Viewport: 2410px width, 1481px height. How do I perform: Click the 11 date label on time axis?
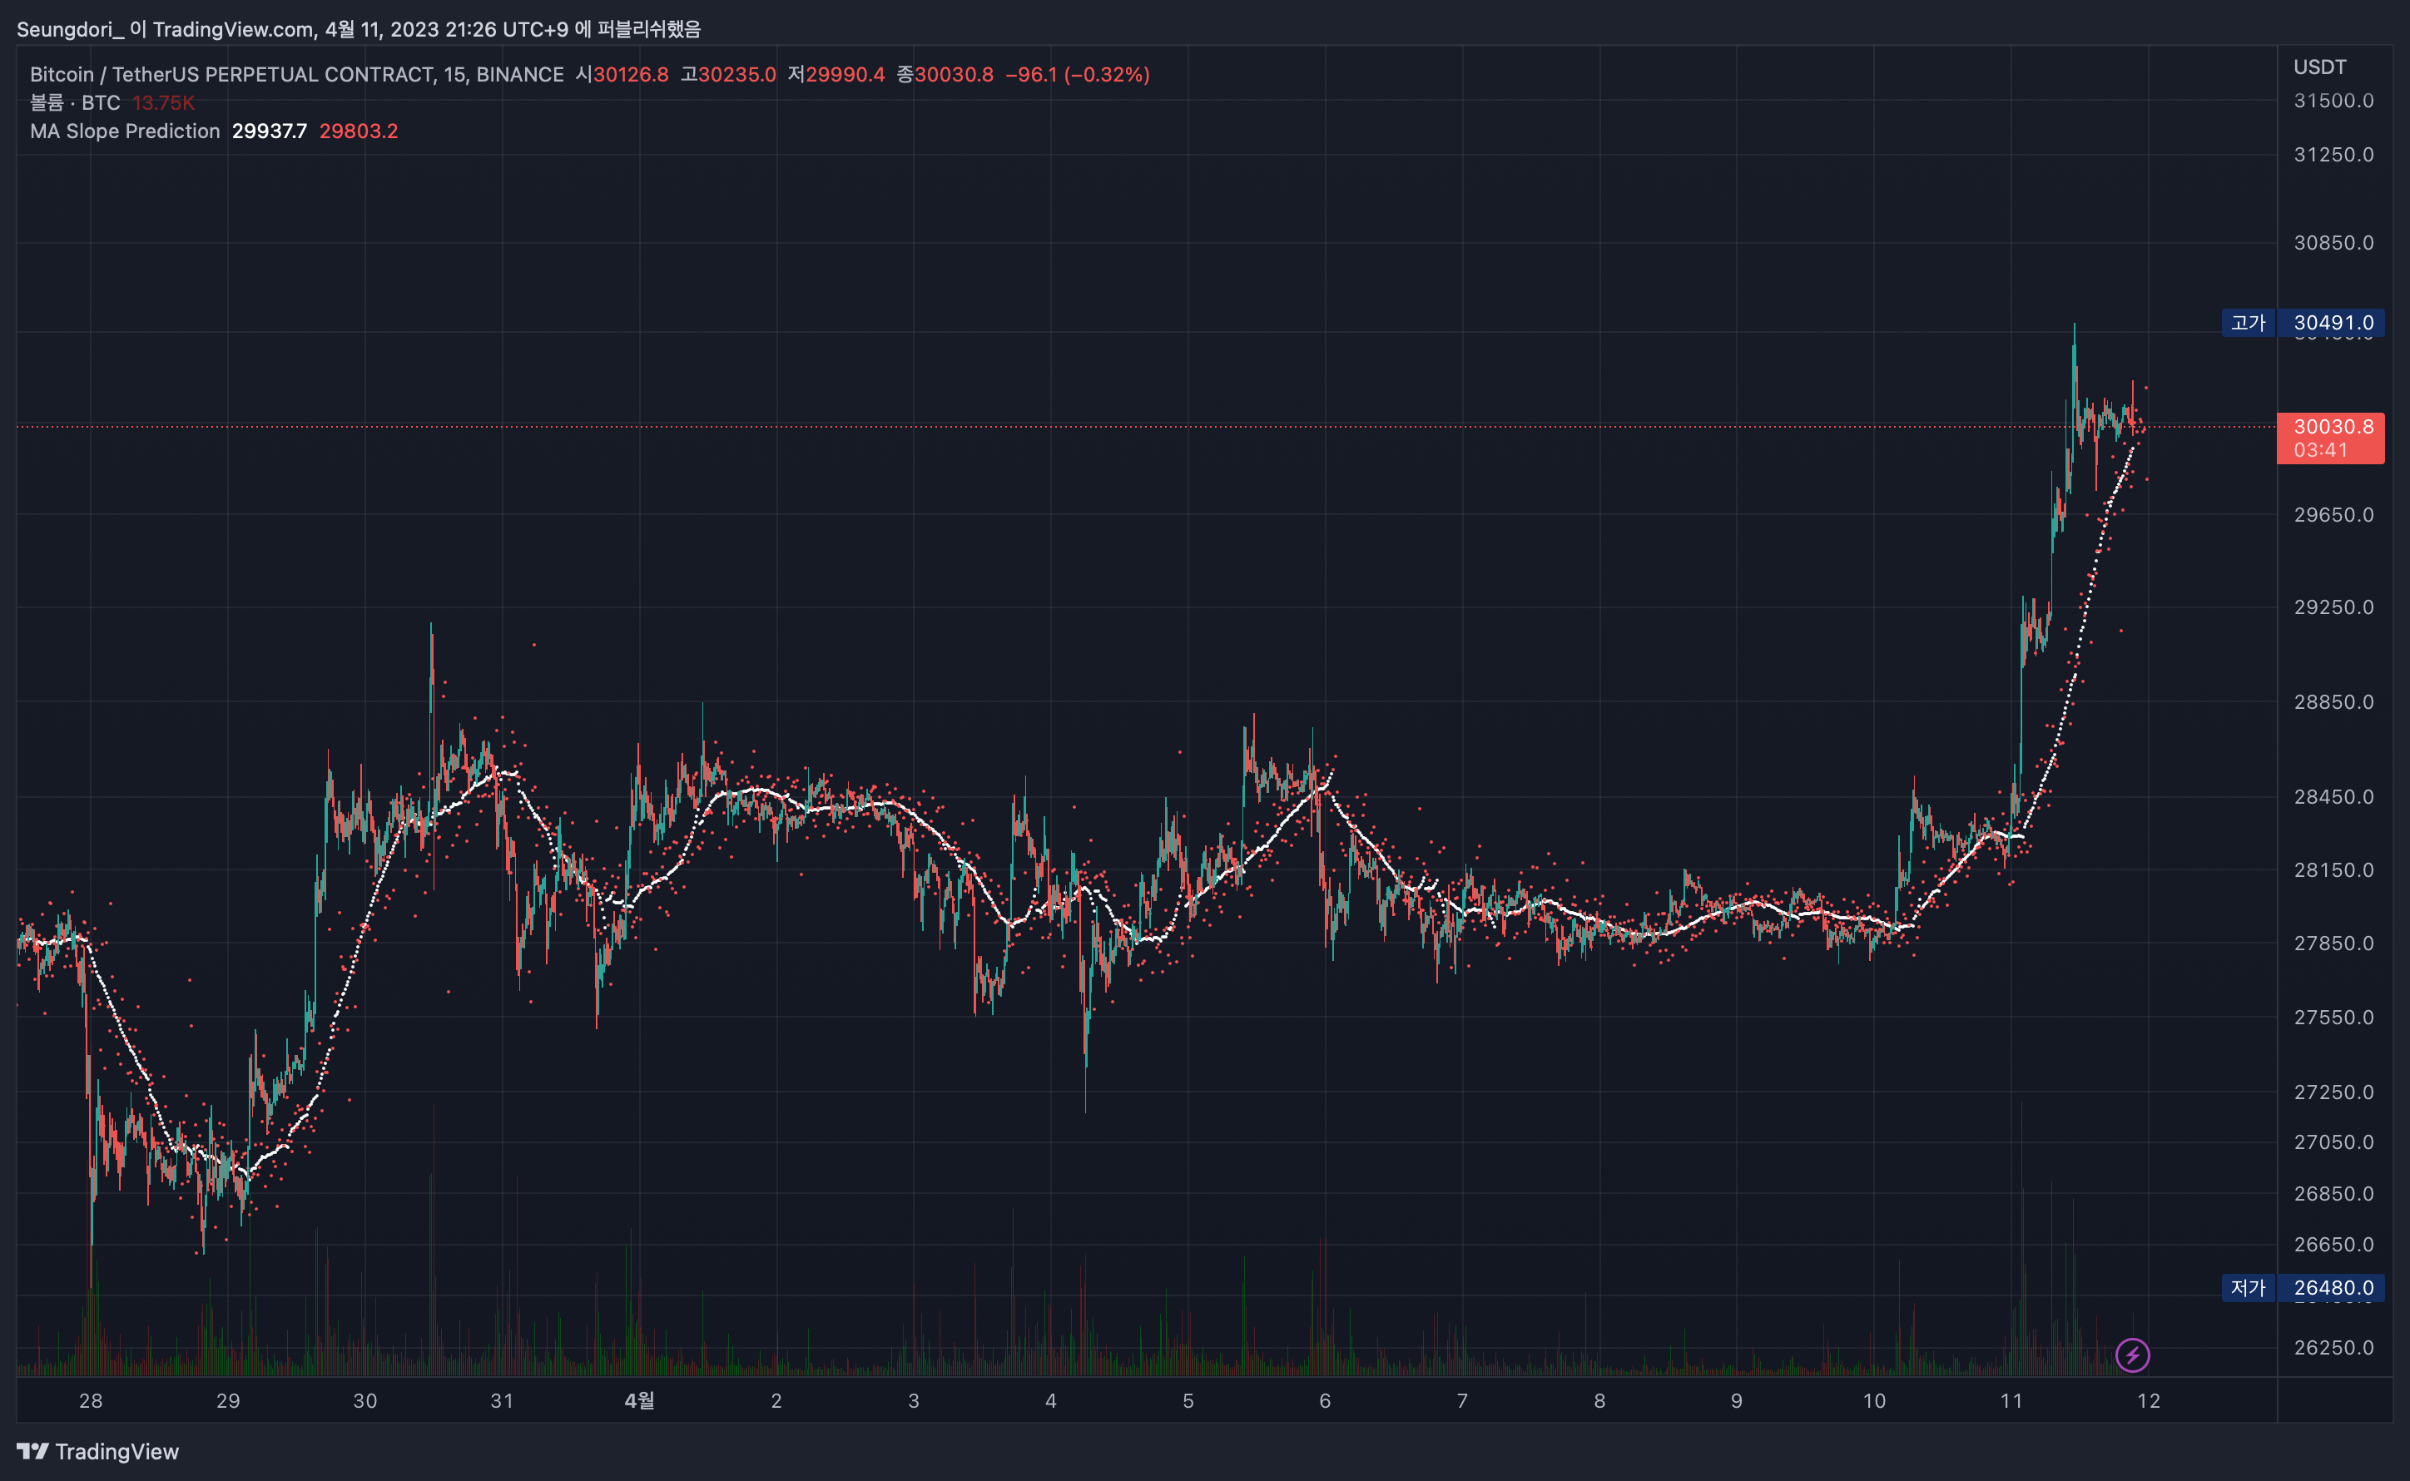[2011, 1400]
